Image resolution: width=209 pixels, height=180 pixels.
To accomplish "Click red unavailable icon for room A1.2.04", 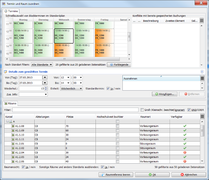I will [x=185, y=153].
